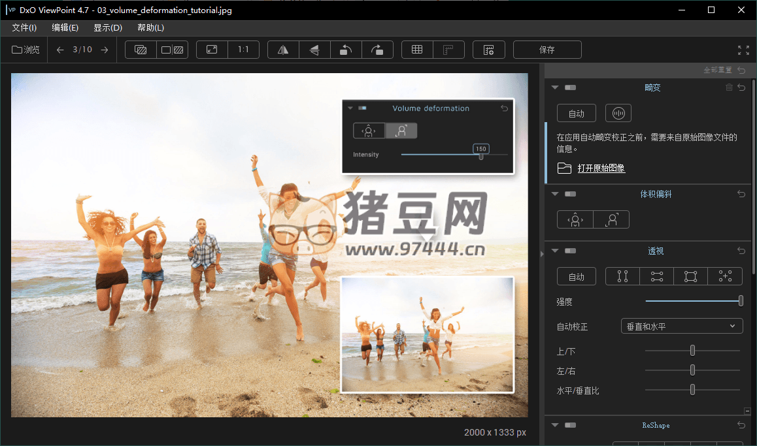Open the 显示(D) menu
The height and width of the screenshot is (446, 757).
(x=107, y=27)
